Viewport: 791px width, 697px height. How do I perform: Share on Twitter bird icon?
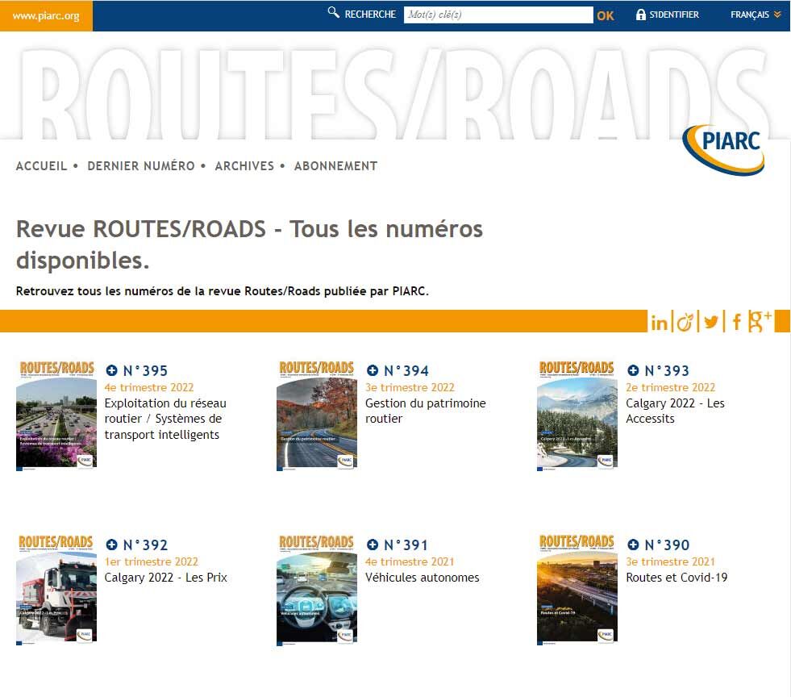[x=711, y=322]
